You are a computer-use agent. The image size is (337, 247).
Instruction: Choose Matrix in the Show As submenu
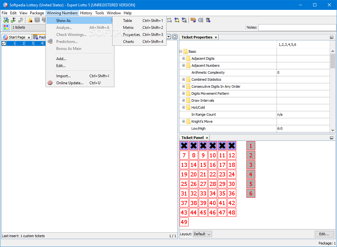pyautogui.click(x=140, y=28)
